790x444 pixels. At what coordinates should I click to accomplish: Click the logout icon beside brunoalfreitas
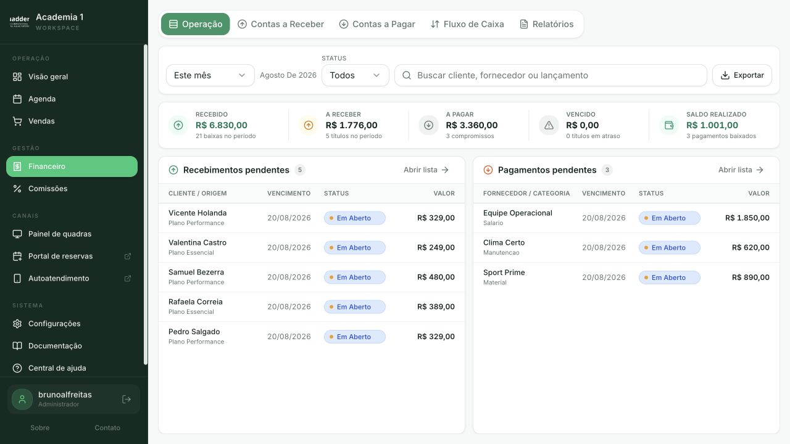(x=127, y=399)
